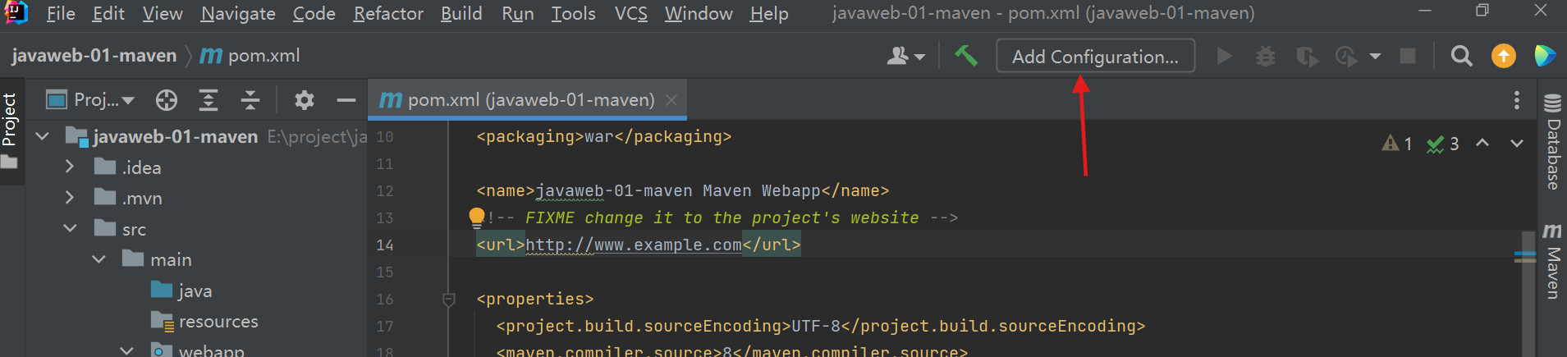Viewport: 1567px width, 357px height.
Task: Click Select Opened File target icon
Action: coord(167,100)
